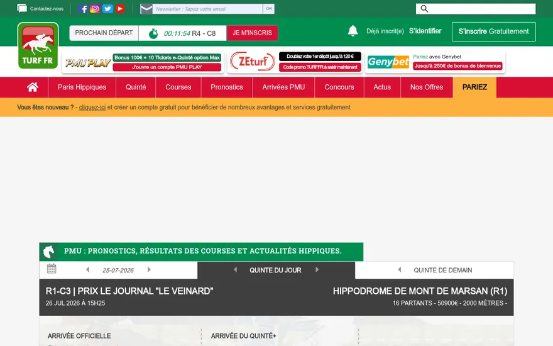Click race title R1-C3 Prix Le Journal
Screen dimensions: 553x346
(x=129, y=291)
